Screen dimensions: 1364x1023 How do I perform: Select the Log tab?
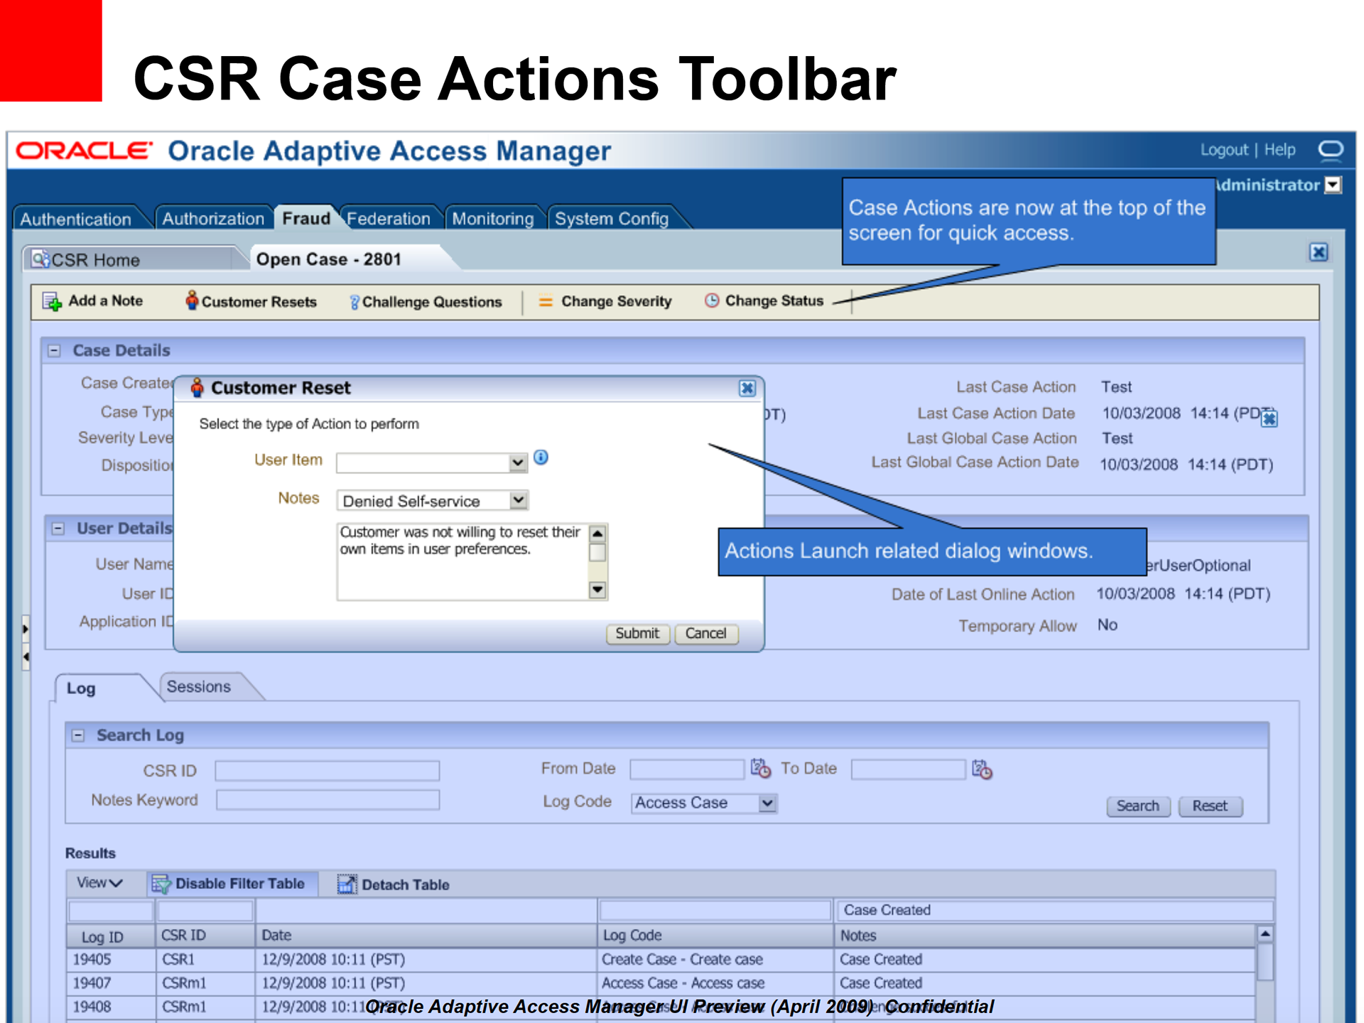pos(81,688)
